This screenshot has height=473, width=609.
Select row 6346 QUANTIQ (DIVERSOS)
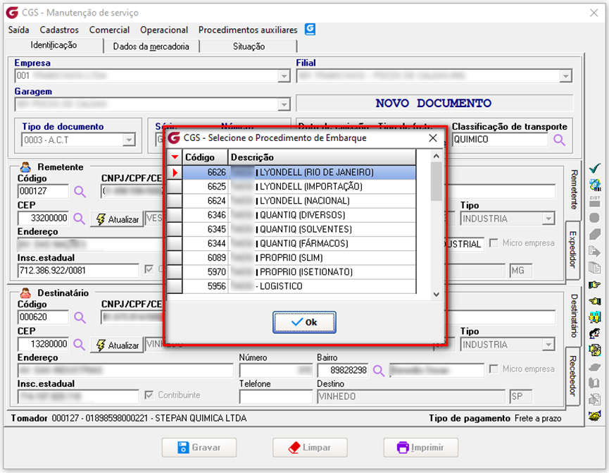tap(299, 215)
